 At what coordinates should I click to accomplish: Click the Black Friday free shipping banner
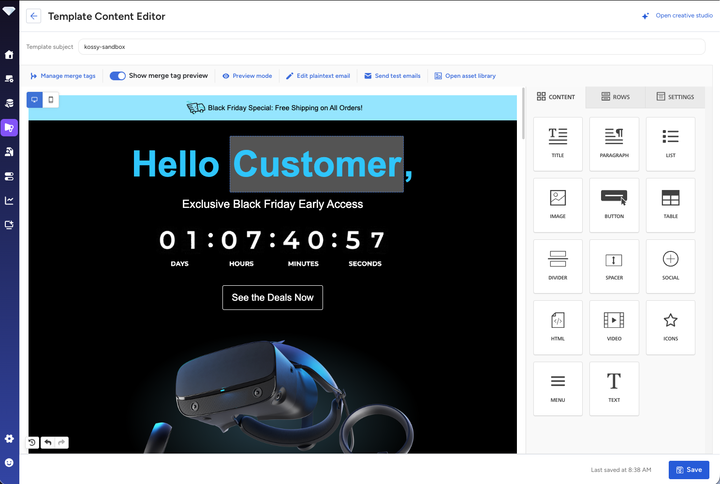[273, 108]
